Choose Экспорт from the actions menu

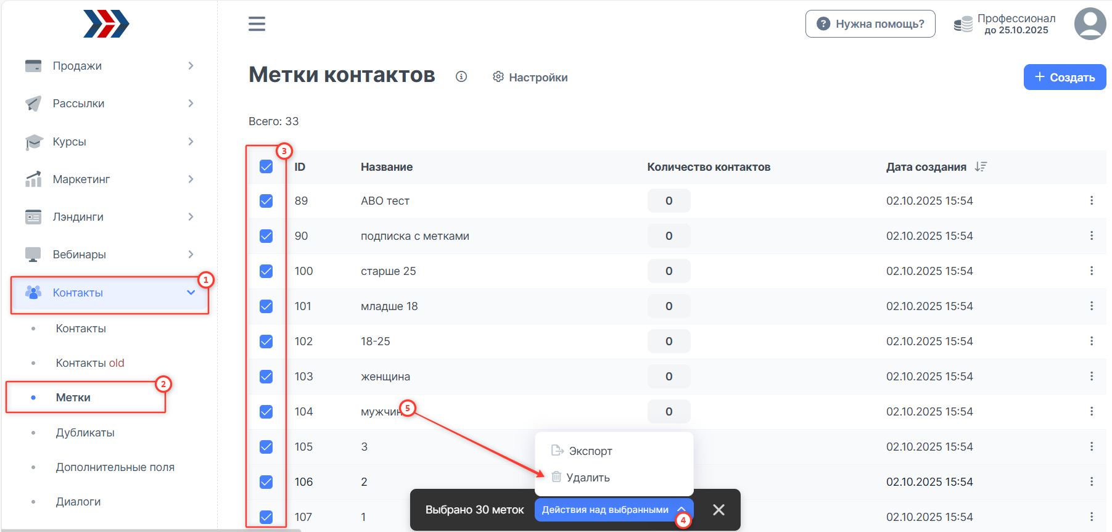pos(590,451)
